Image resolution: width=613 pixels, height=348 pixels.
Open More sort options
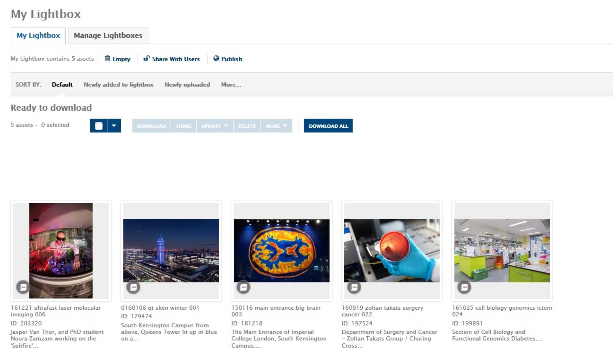[x=231, y=85]
